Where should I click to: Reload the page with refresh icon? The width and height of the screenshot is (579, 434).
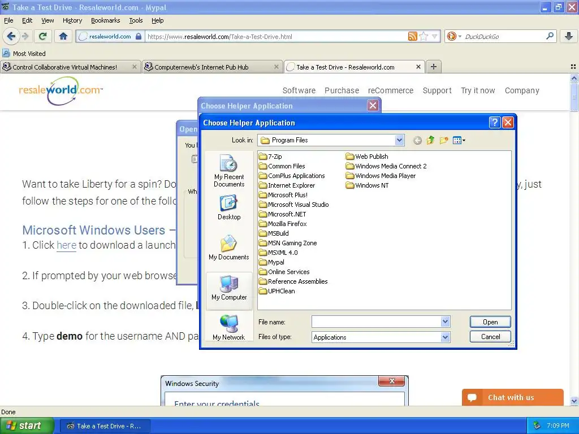[x=42, y=36]
